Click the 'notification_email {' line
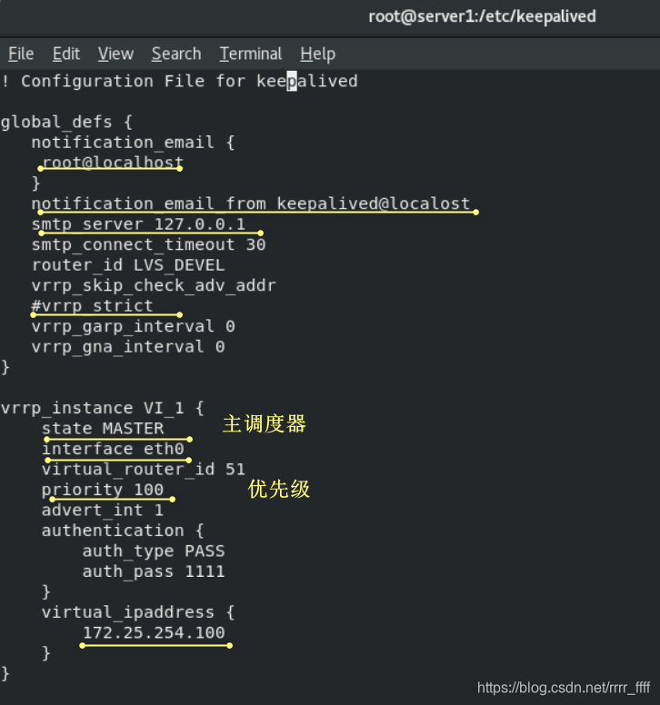This screenshot has width=660, height=705. pos(133,143)
